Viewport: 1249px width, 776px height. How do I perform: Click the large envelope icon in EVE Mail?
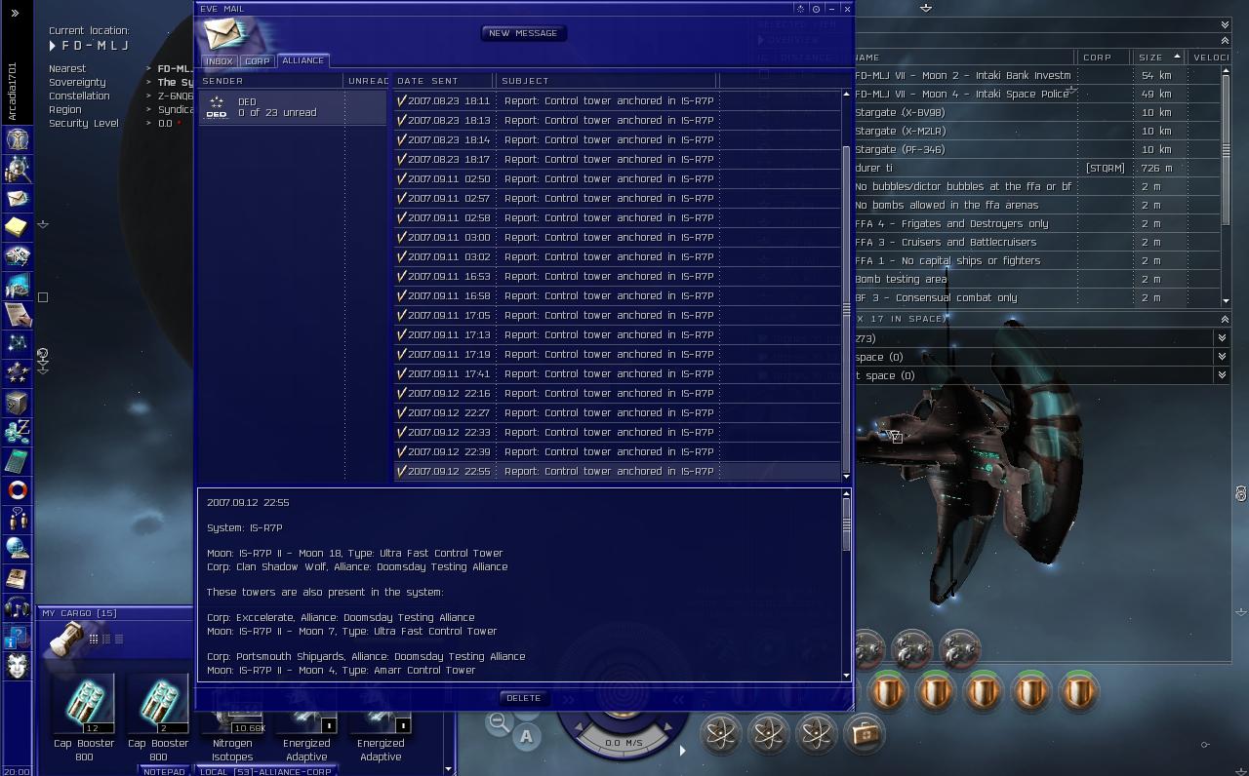(226, 35)
